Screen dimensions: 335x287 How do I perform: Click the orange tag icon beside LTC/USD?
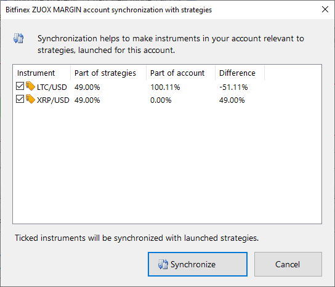[30, 86]
